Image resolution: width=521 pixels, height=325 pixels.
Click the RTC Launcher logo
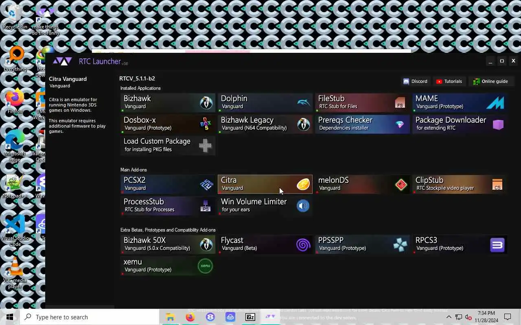(63, 61)
